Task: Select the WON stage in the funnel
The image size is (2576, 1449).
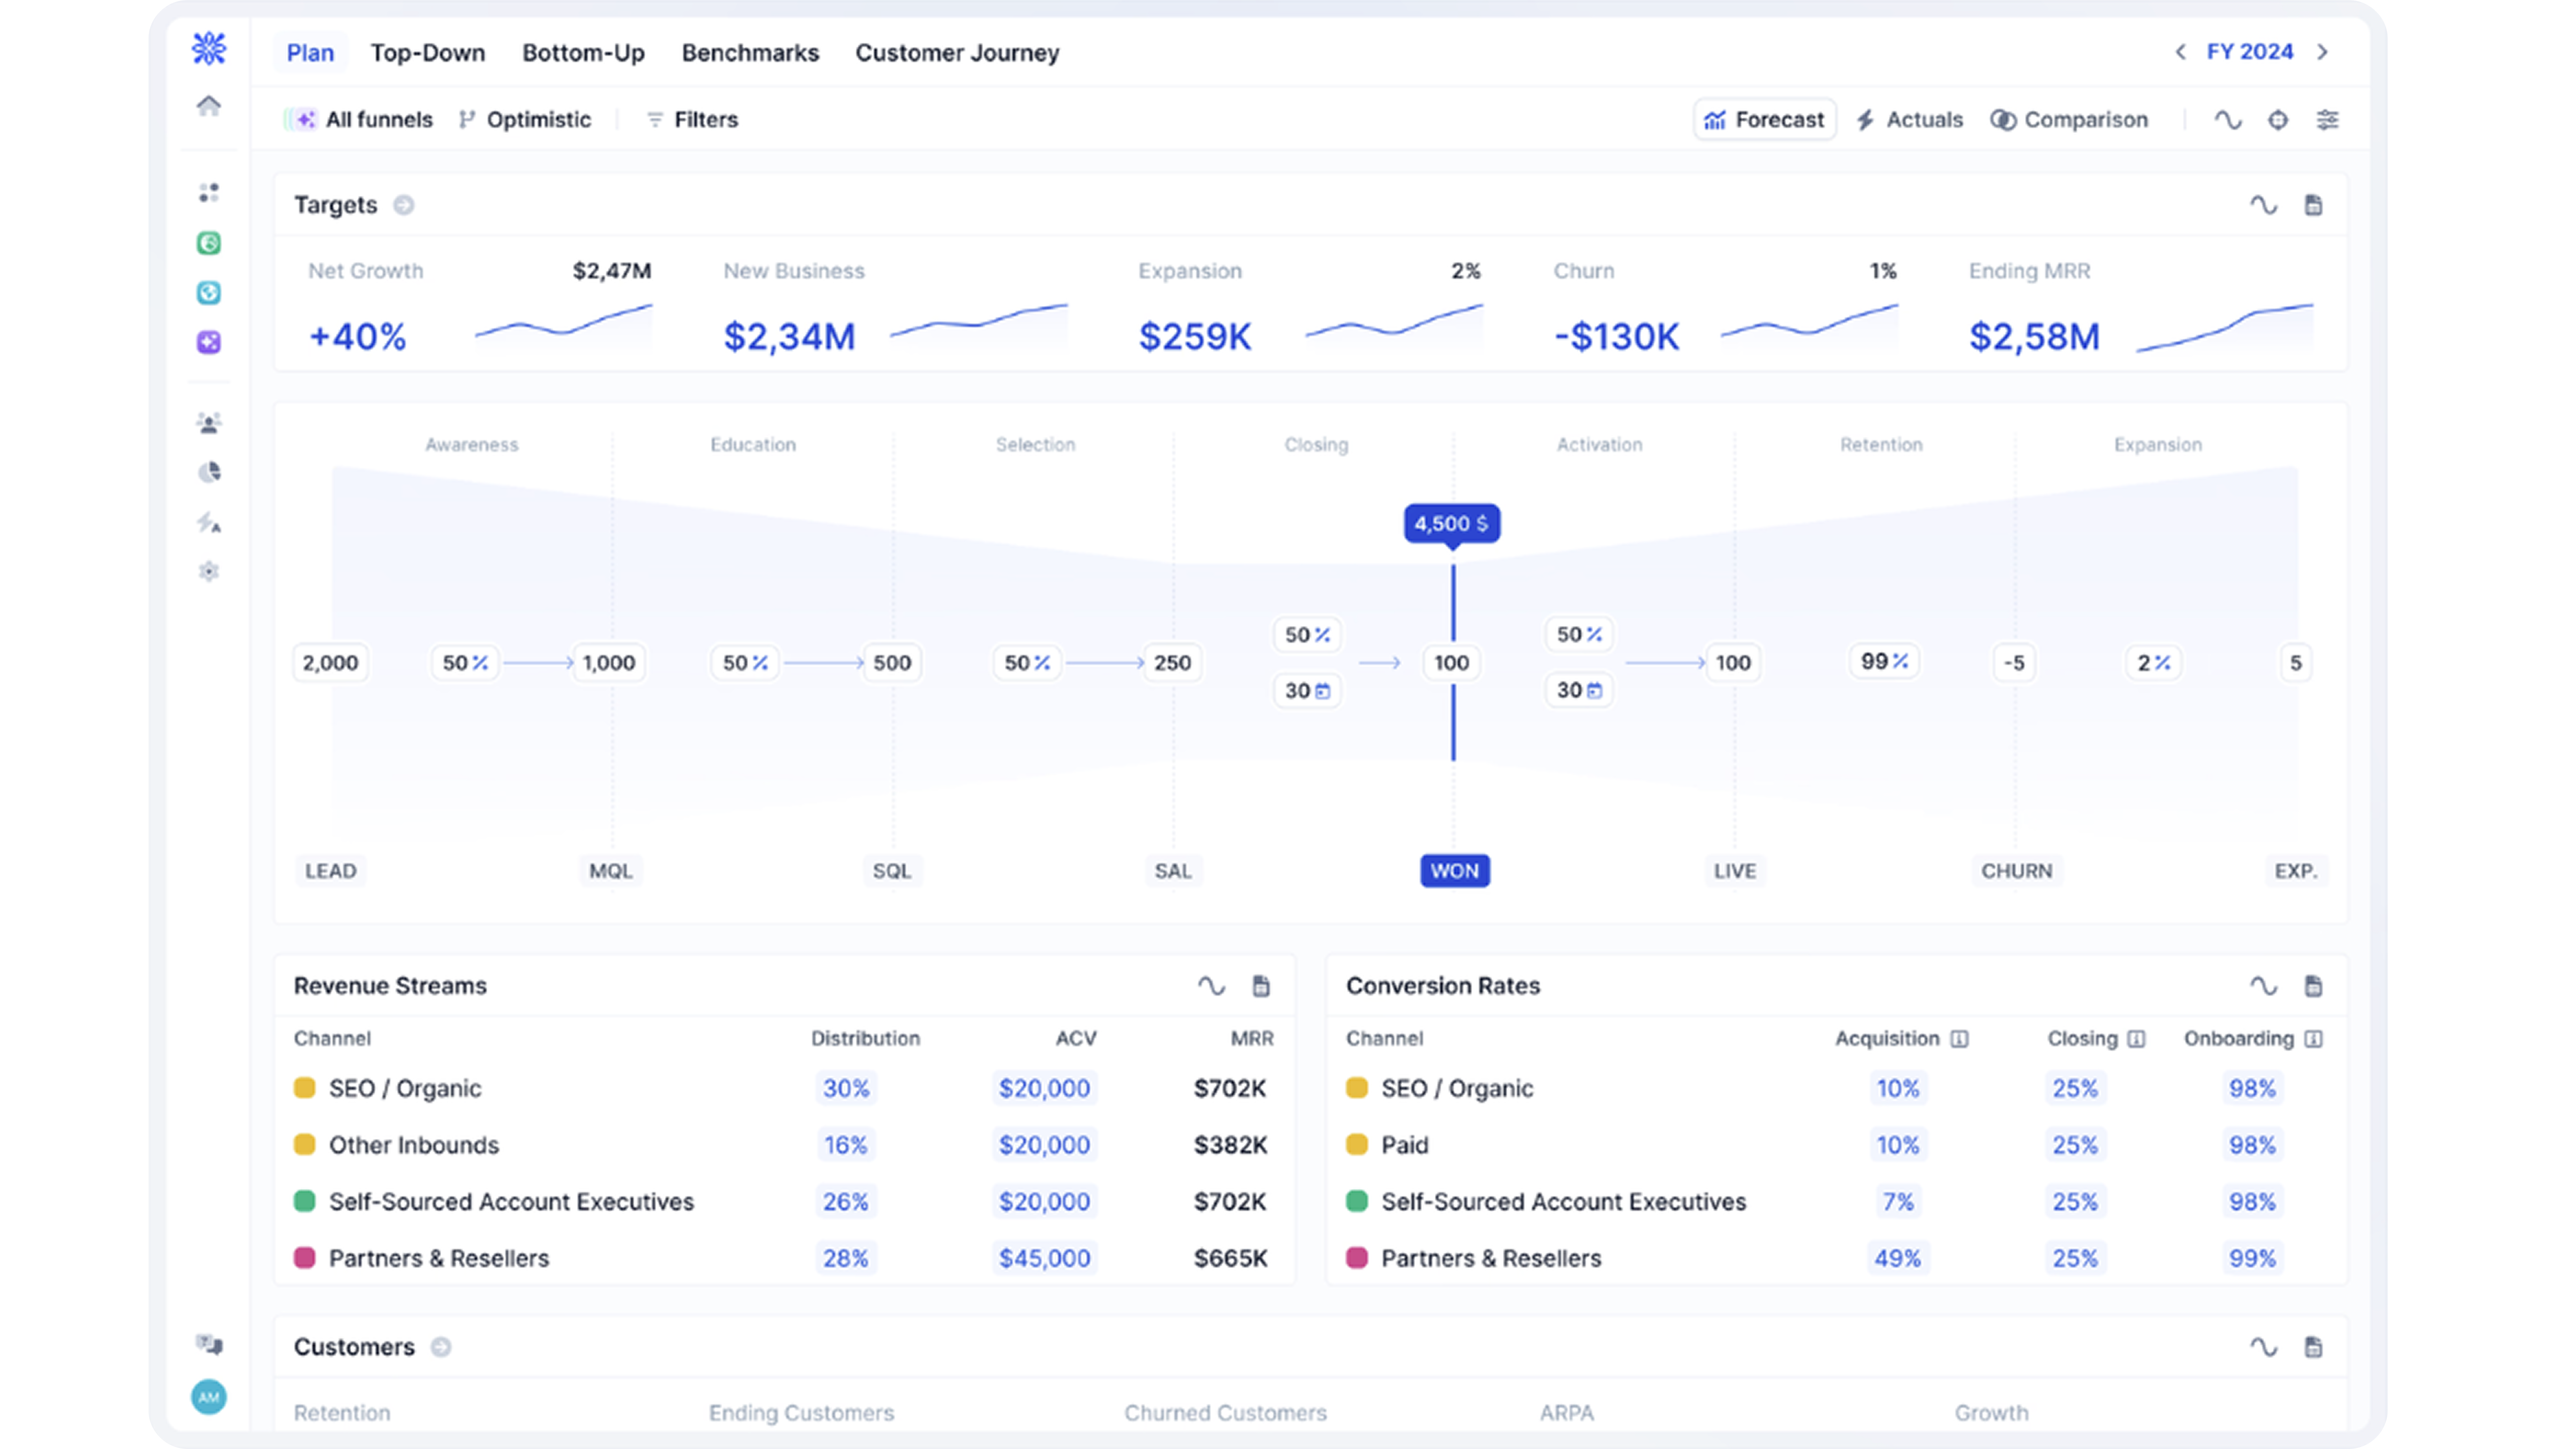Action: [1454, 870]
